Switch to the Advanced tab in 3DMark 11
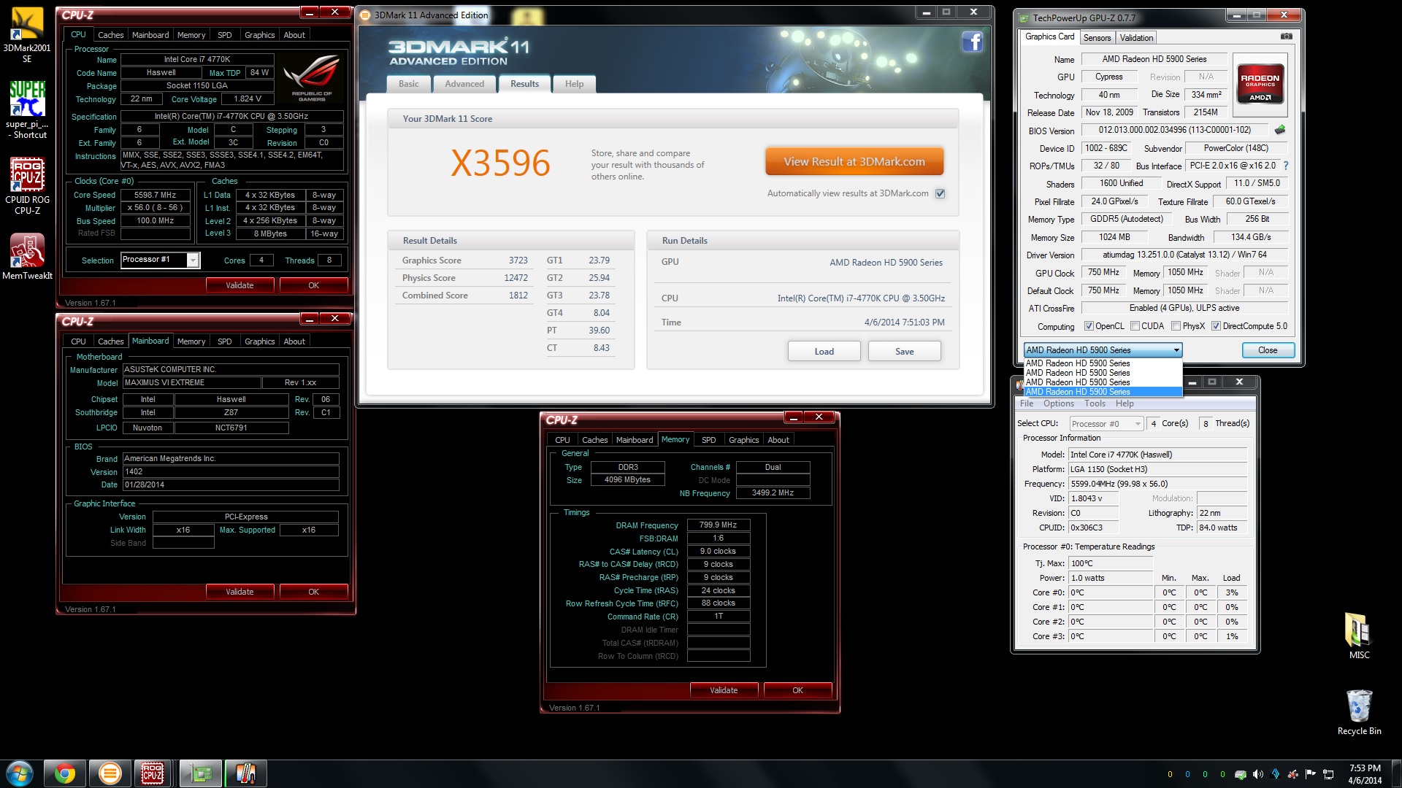The width and height of the screenshot is (1402, 788). coord(464,84)
